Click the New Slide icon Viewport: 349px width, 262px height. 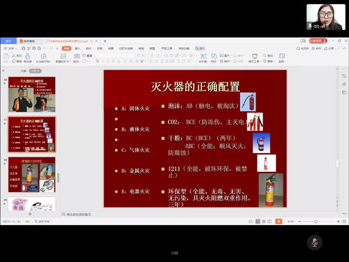point(63,56)
